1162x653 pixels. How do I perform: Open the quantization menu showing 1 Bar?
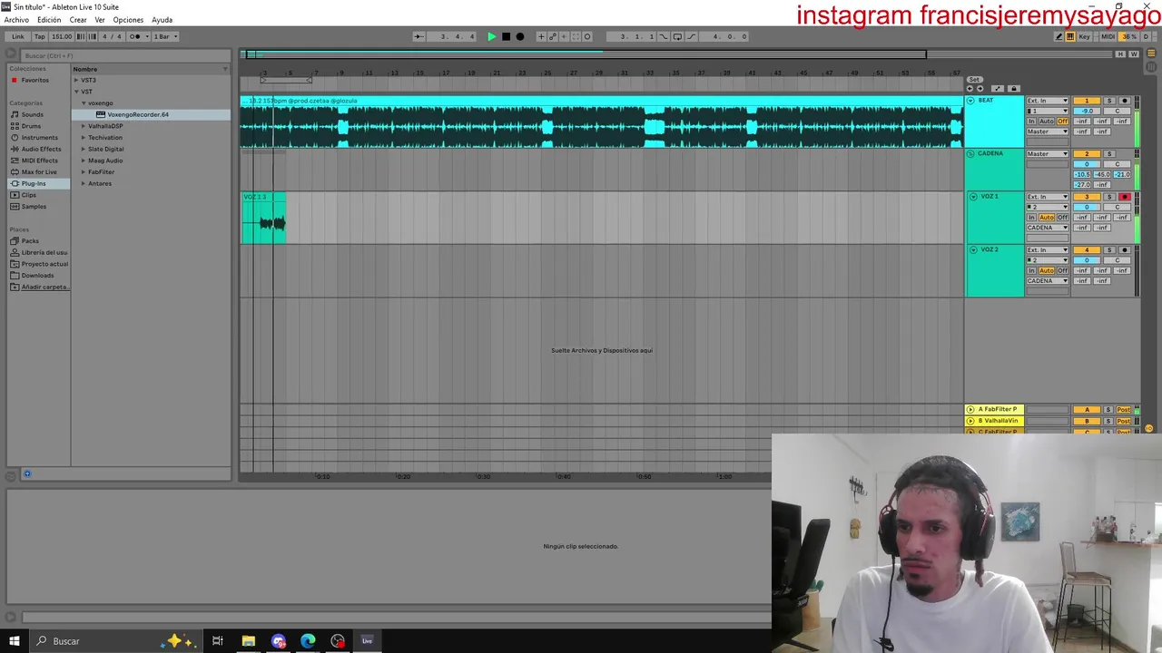[165, 36]
